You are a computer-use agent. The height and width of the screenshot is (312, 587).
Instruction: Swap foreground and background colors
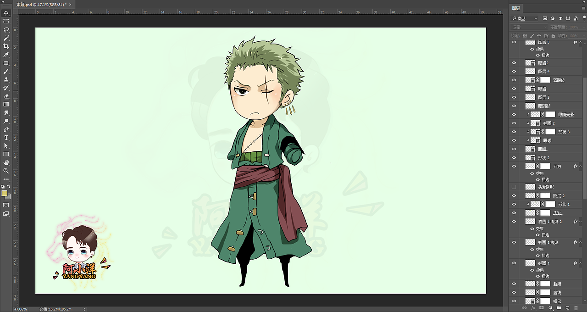(9, 187)
